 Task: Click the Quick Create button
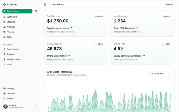(x=17, y=11)
